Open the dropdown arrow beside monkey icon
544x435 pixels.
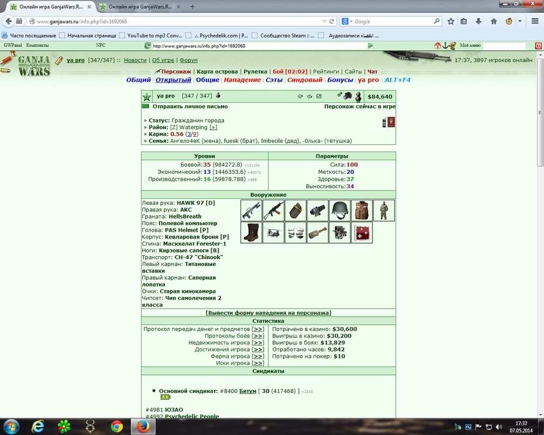coord(519,21)
